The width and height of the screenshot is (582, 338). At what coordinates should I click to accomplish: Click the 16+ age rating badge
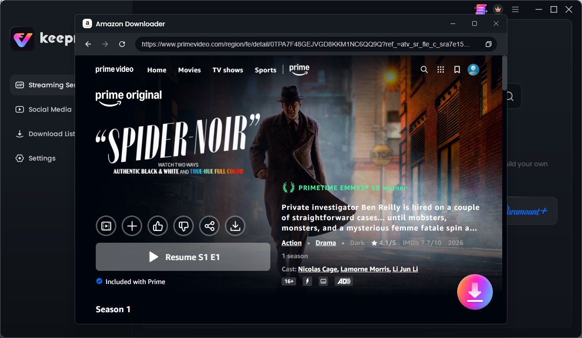click(x=289, y=282)
